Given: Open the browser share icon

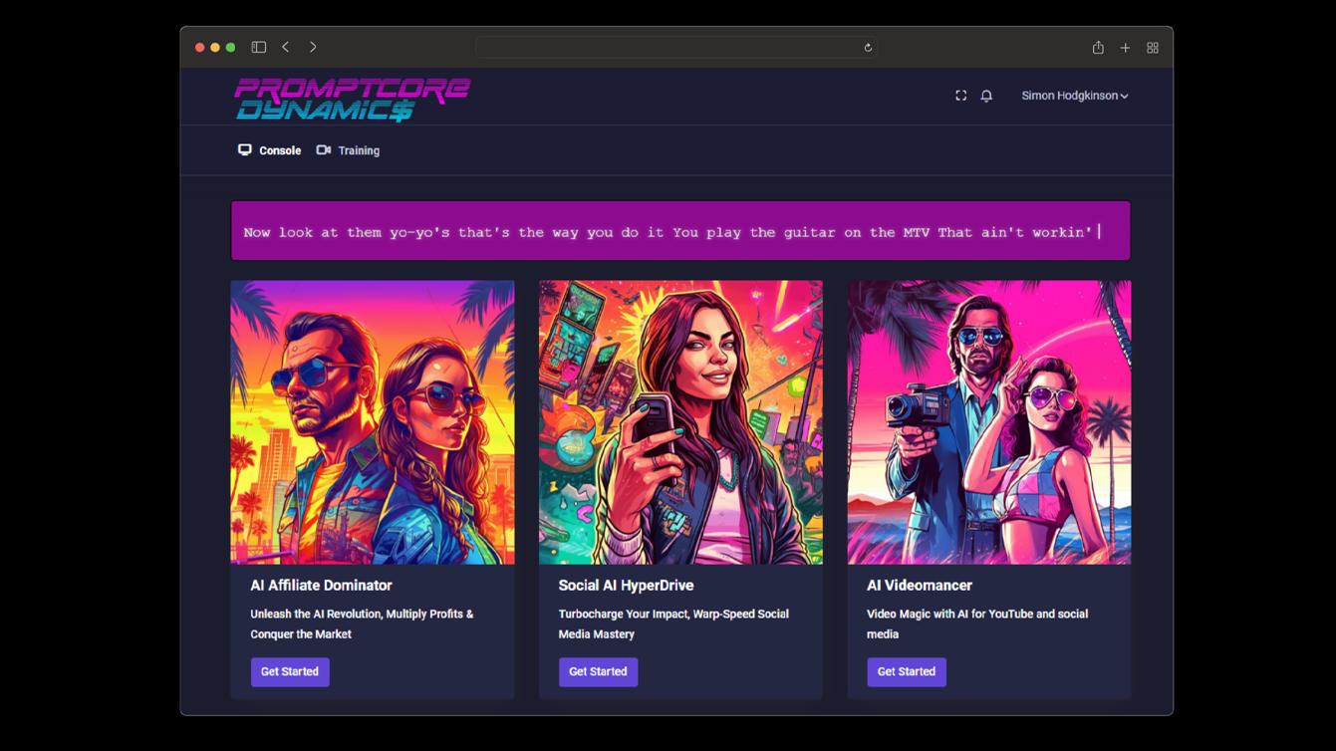Looking at the screenshot, I should coord(1098,47).
